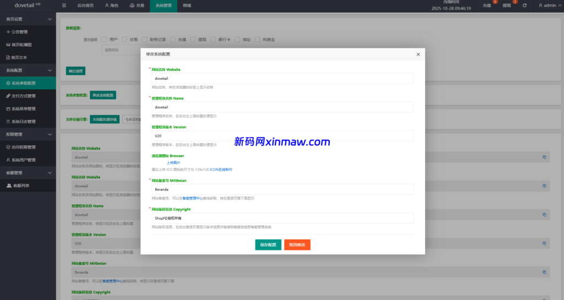
Task: Check the 交易 checkbox in display options
Action: pyautogui.click(x=124, y=40)
